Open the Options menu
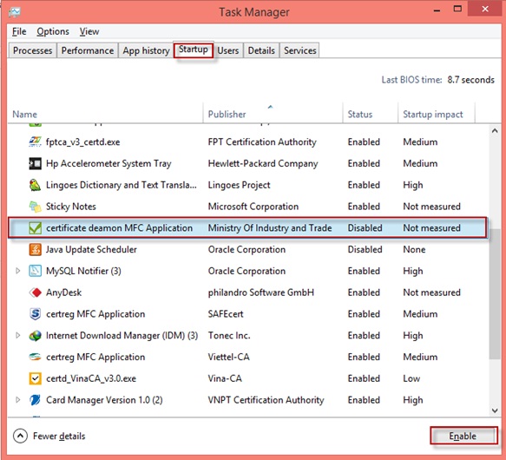 (53, 31)
